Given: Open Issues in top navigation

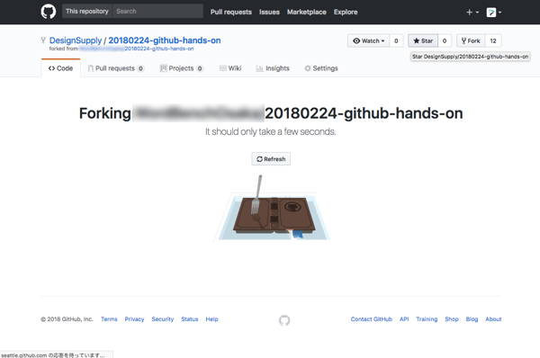Looking at the screenshot, I should pos(269,12).
